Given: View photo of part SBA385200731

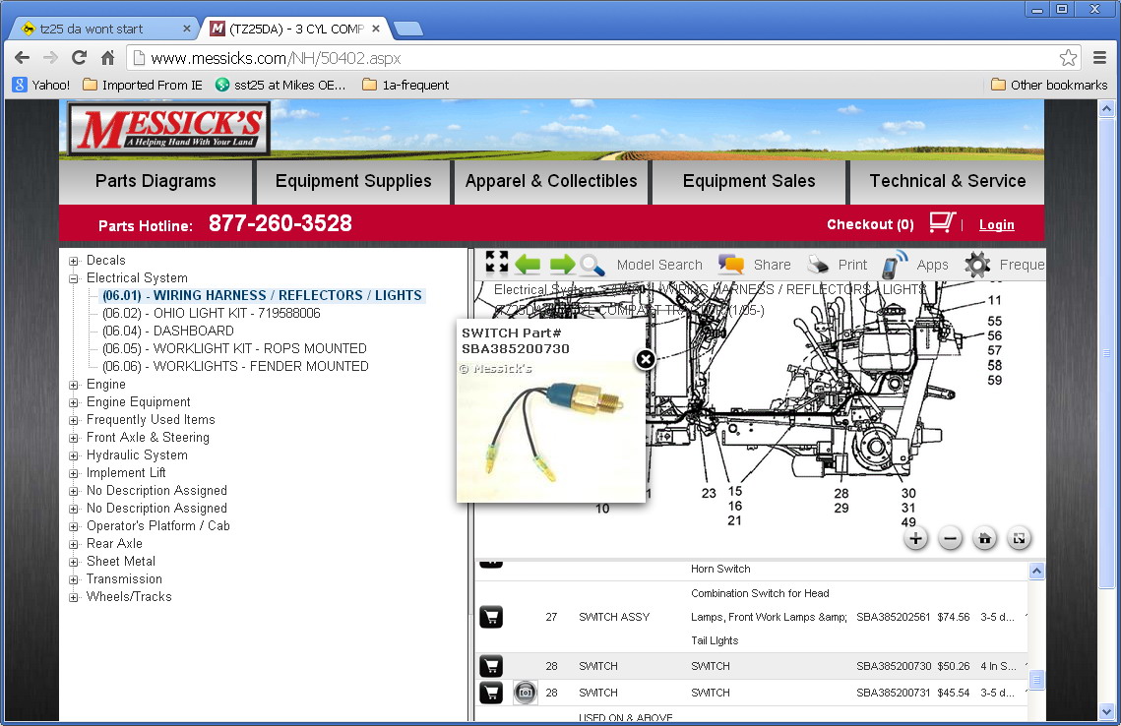Looking at the screenshot, I should point(526,693).
